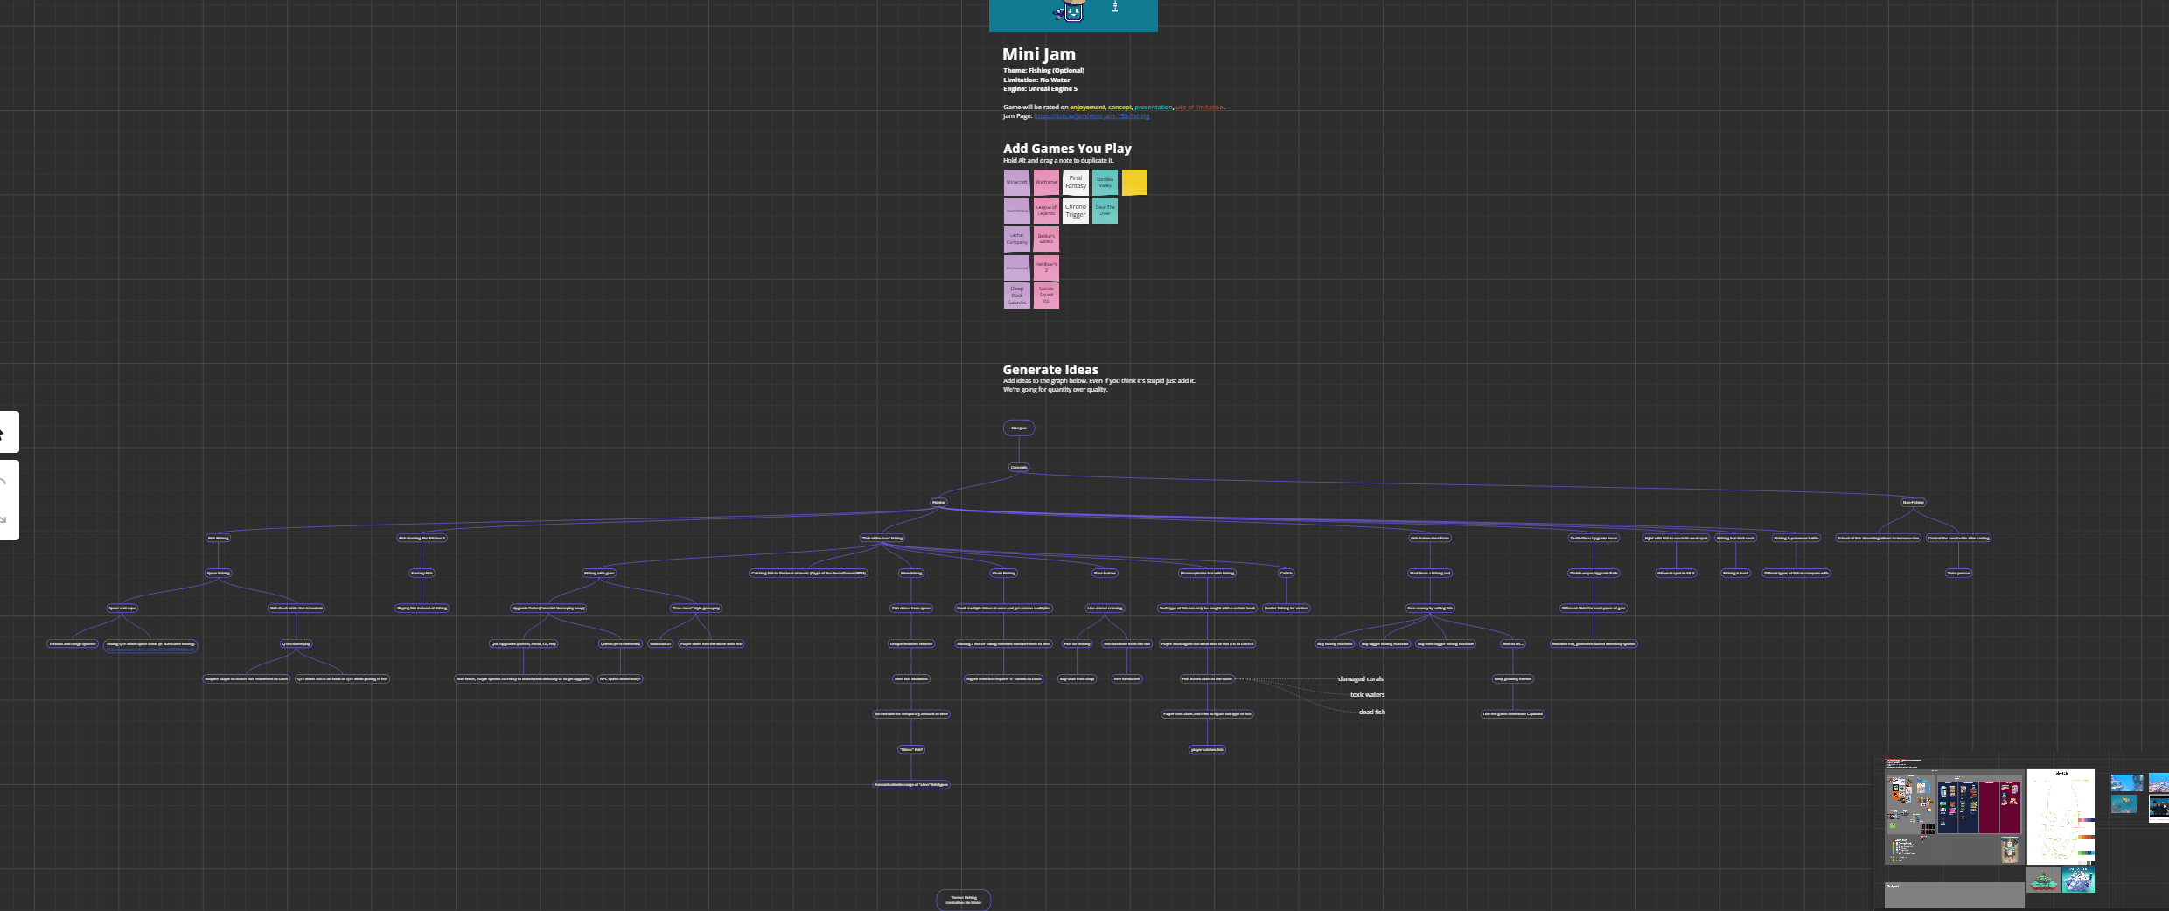Select the Alien fishing node
The height and width of the screenshot is (911, 2169).
(911, 574)
